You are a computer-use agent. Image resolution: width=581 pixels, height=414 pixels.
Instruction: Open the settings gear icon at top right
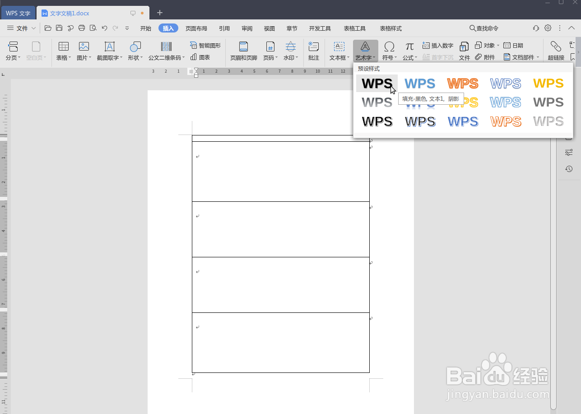[548, 28]
